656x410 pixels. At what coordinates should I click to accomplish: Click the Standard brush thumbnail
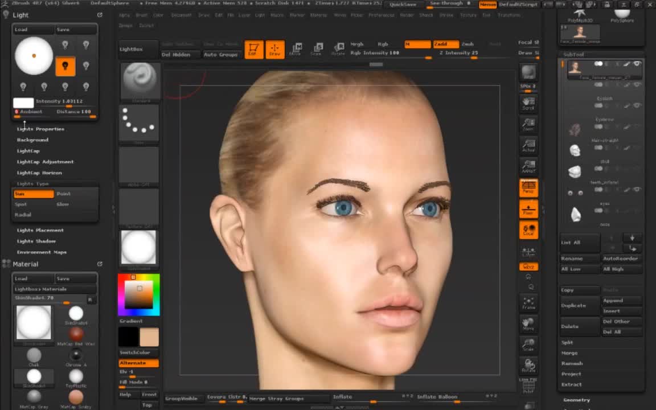140,81
